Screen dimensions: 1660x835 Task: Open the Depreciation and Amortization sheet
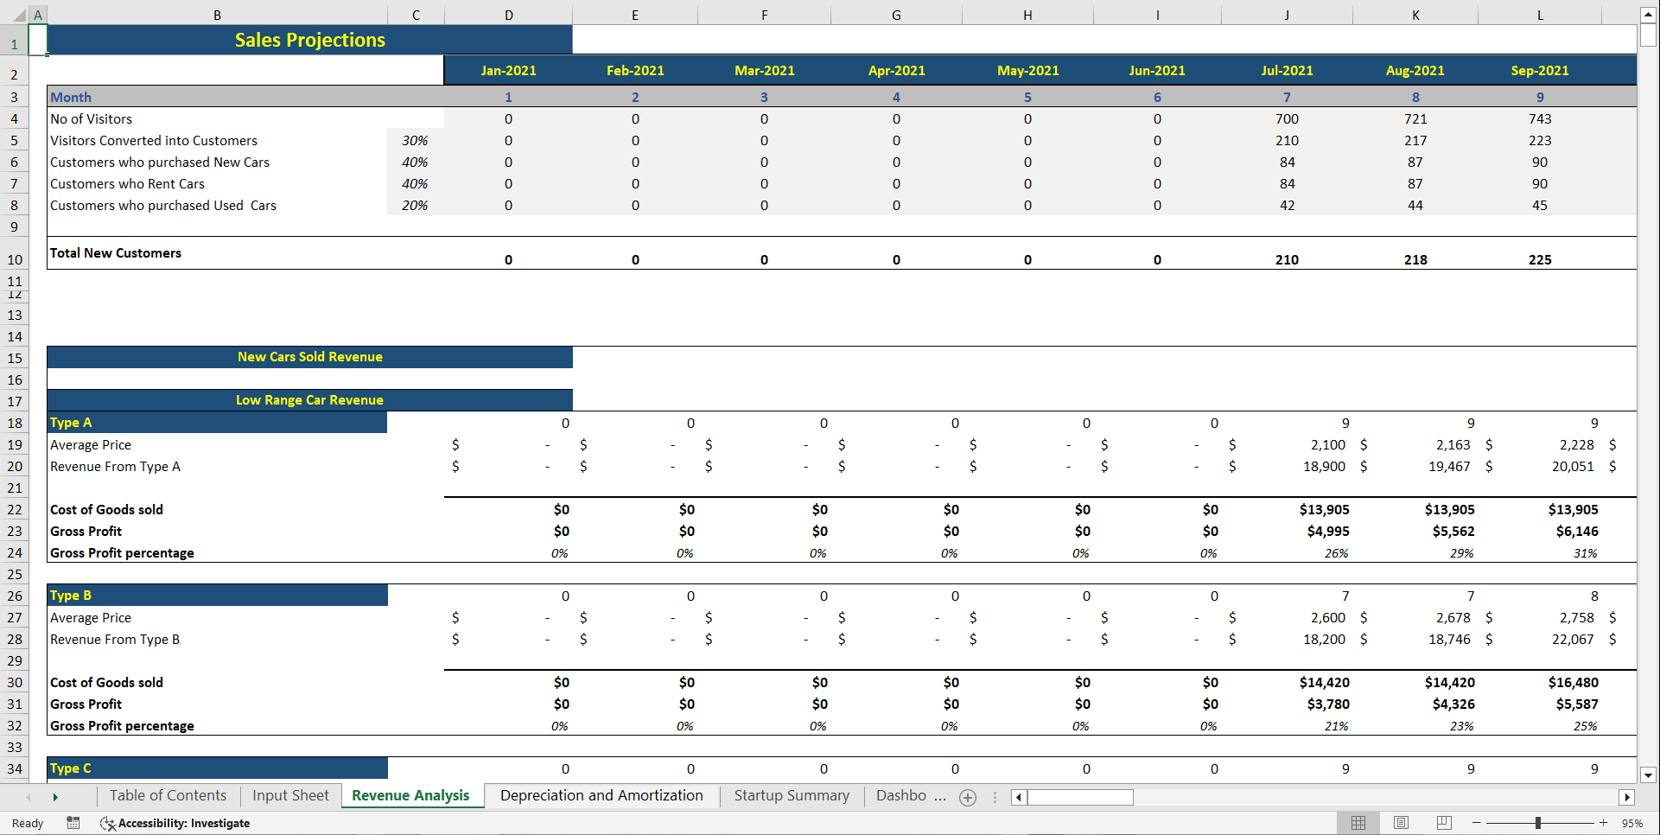click(601, 795)
